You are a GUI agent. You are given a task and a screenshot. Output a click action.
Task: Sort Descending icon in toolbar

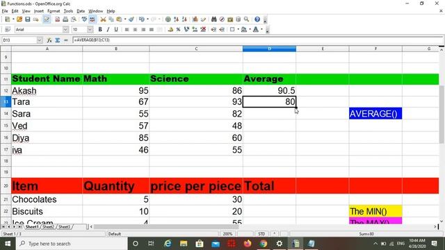(184, 19)
